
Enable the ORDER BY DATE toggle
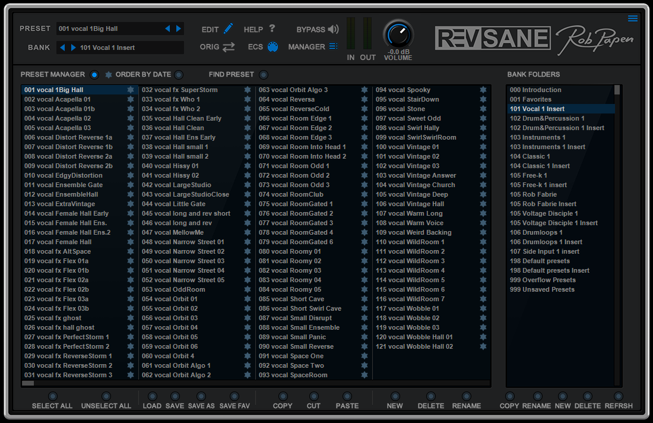point(179,75)
